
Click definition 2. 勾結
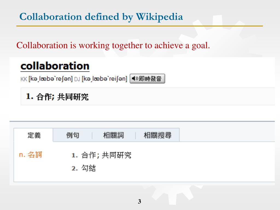tap(84, 168)
